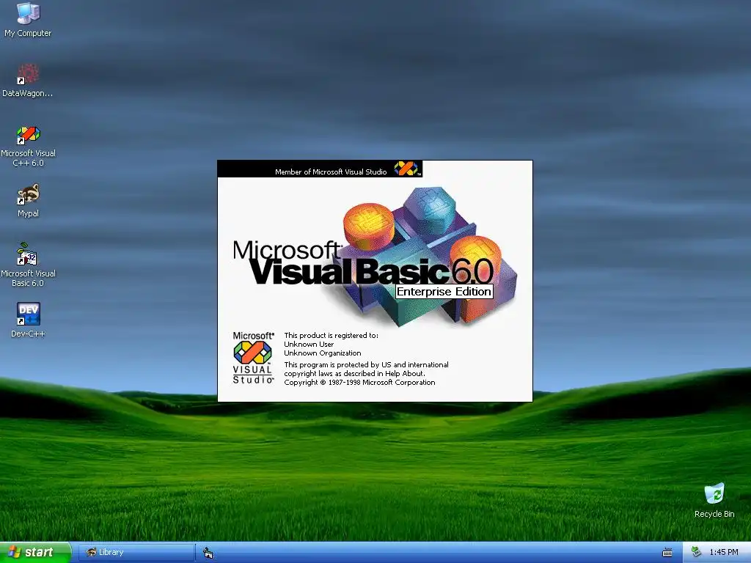Open the Start menu
This screenshot has height=563, width=751.
35,552
